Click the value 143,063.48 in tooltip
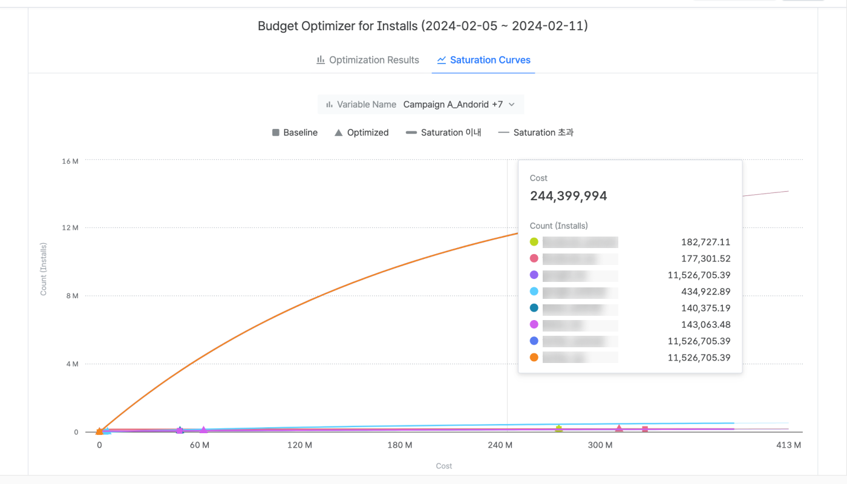This screenshot has width=847, height=484. tap(705, 324)
